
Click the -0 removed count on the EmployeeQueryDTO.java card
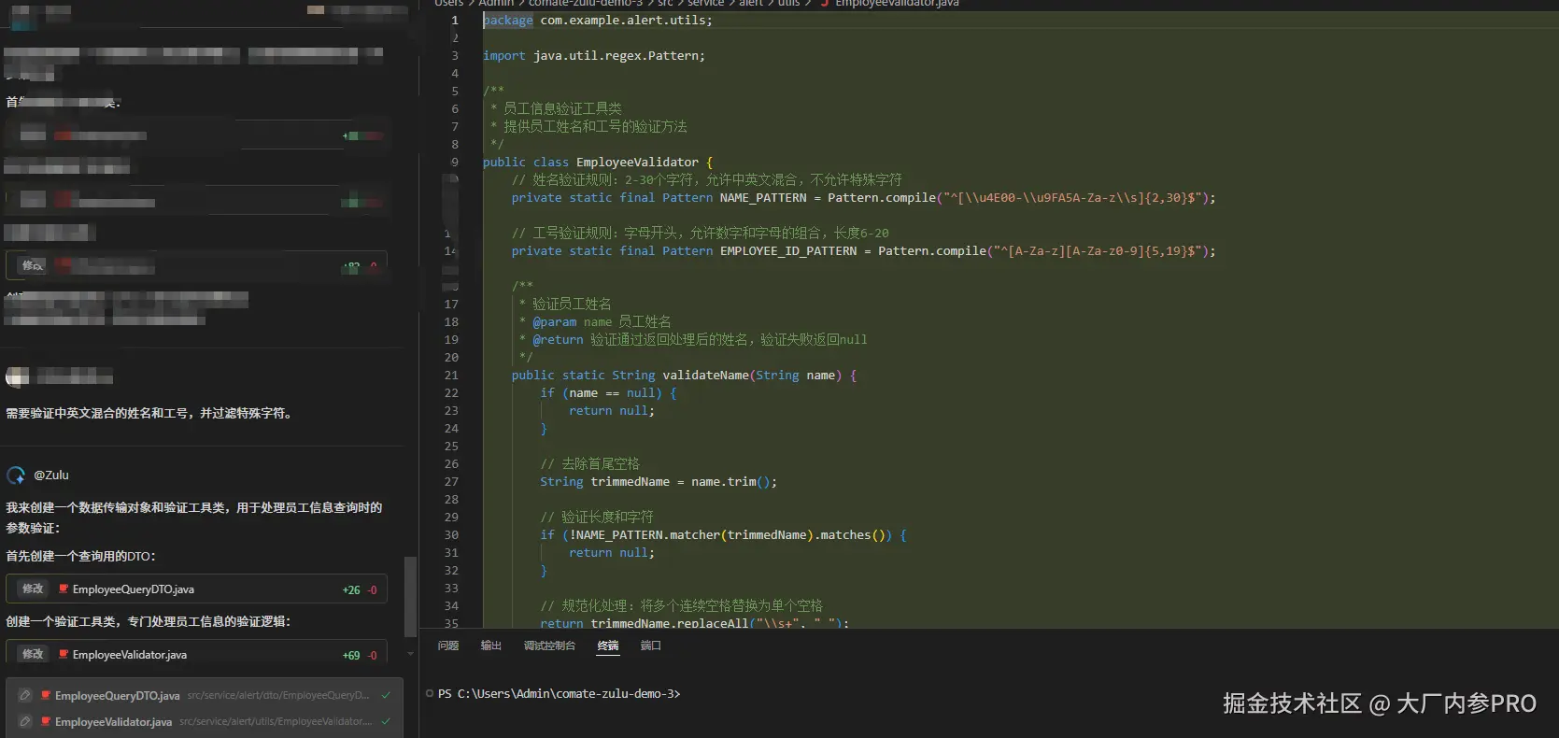tap(372, 590)
